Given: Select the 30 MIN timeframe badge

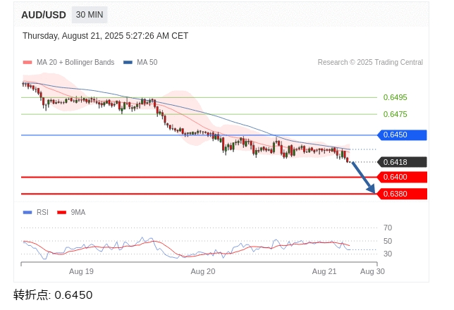Looking at the screenshot, I should [90, 15].
